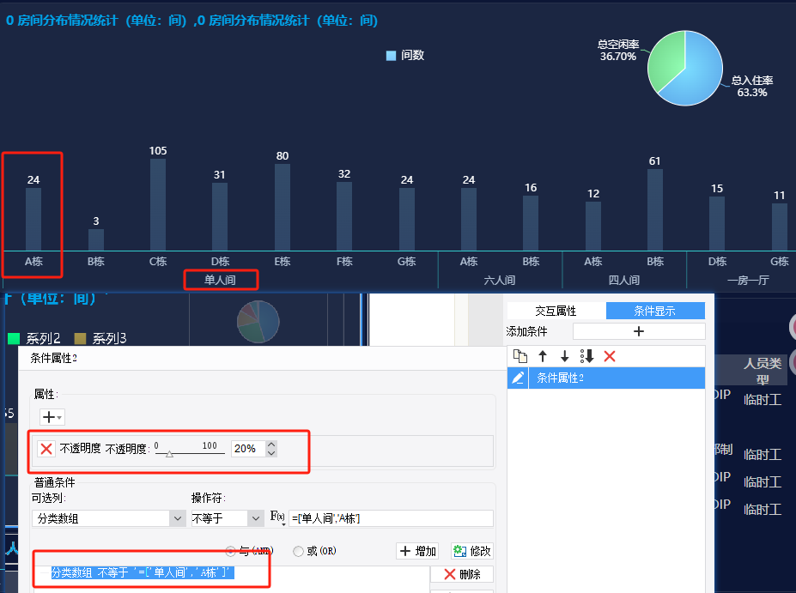796x593 pixels.
Task: Click the pencil edit icon beside 条件属性2
Action: tap(518, 378)
